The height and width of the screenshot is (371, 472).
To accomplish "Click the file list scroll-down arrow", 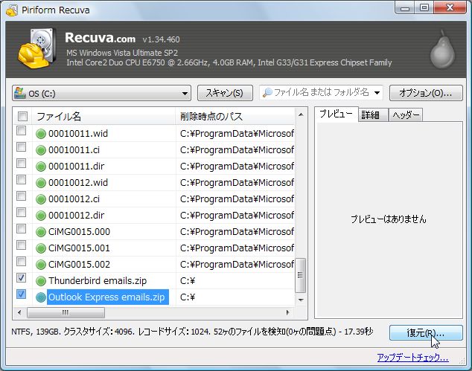I will [301, 300].
